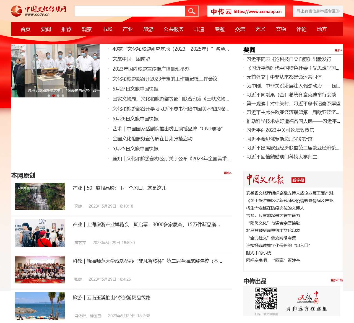Open the 中国文化传媒网 site logo

pos(39,11)
